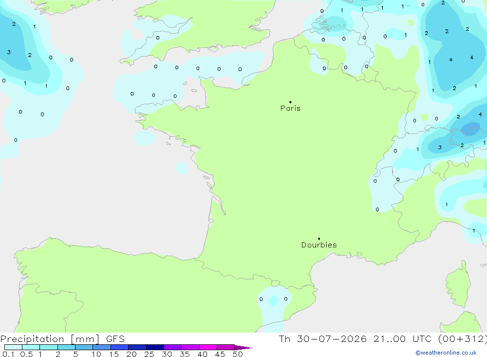Viewport: 487px width, 357px height.
Task: Click the "10" legend scale value
Action: point(96,354)
